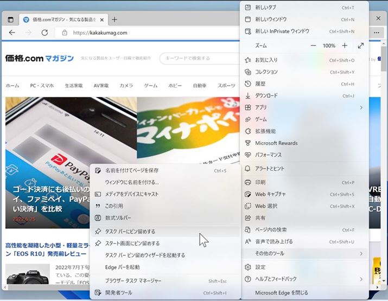Viewport: 388px width, 301px height.
Task: Open the ホビー category
Action: 175,86
